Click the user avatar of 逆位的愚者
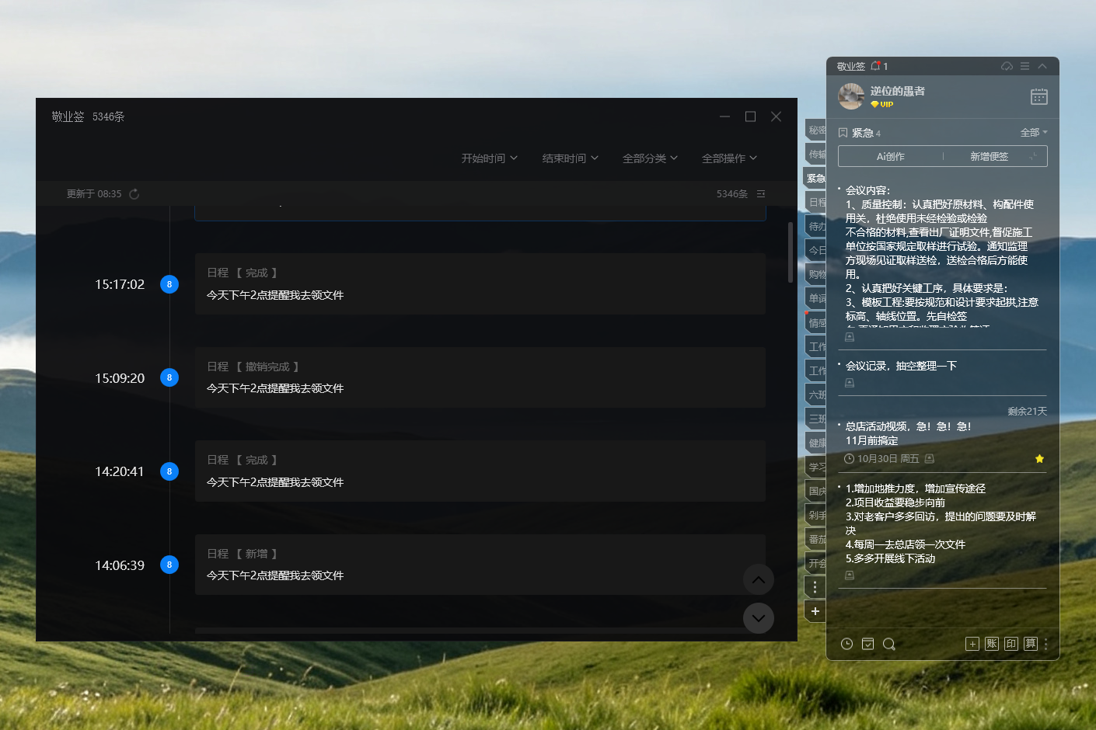Image resolution: width=1096 pixels, height=730 pixels. [x=851, y=96]
